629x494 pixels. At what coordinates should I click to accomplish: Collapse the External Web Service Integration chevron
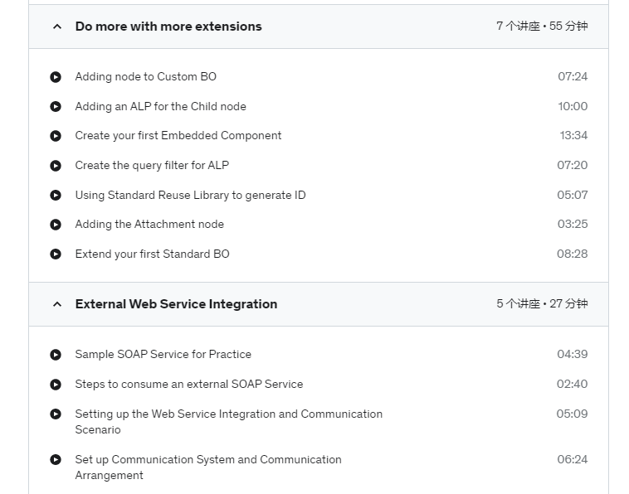tap(57, 304)
